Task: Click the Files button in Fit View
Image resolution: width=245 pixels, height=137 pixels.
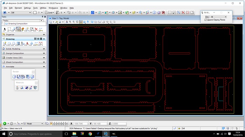Action: click(207, 17)
